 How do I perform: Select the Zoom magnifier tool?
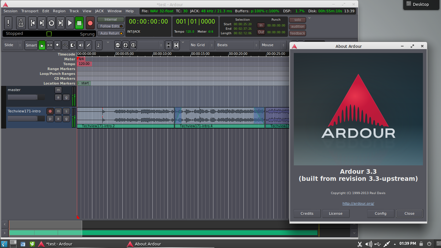57,45
